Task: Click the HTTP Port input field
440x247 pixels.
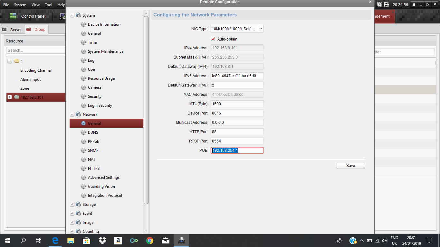Action: pos(237,132)
